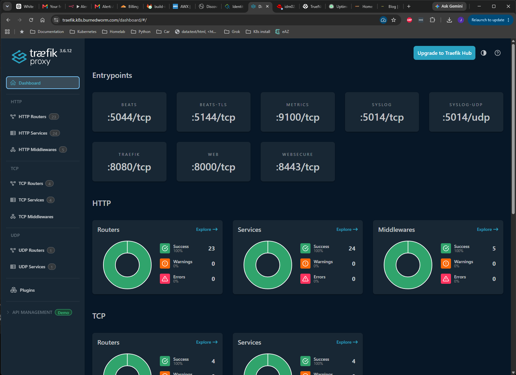Click HTTP Routers errors triangle icon

click(x=165, y=279)
